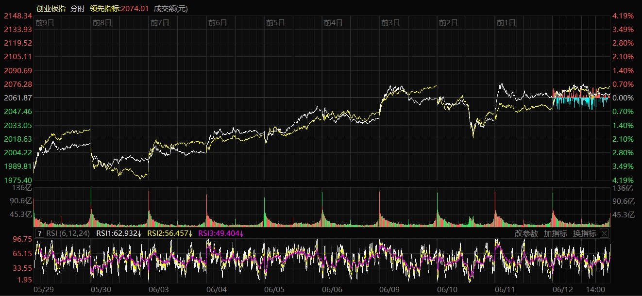
Task: Select the 前7日 day column label
Action: [x=160, y=22]
